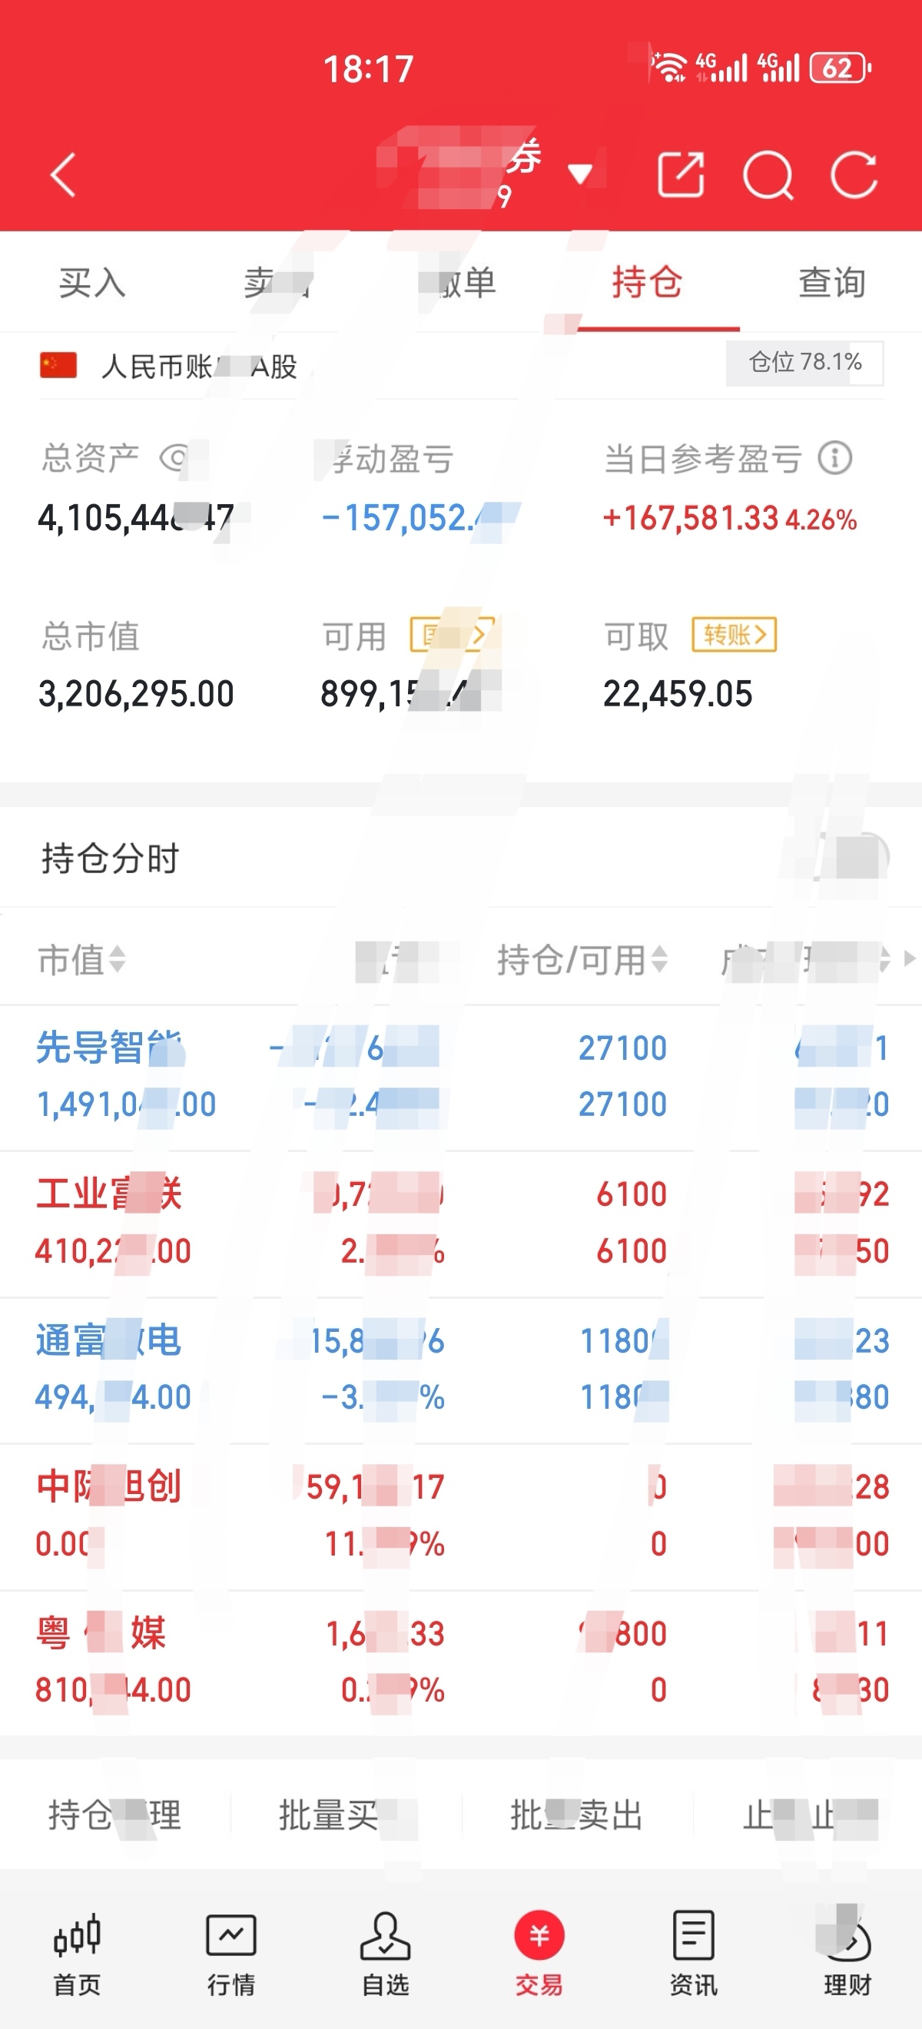The image size is (922, 2029).
Task: Sort by 持仓/可用 column
Action: (582, 959)
